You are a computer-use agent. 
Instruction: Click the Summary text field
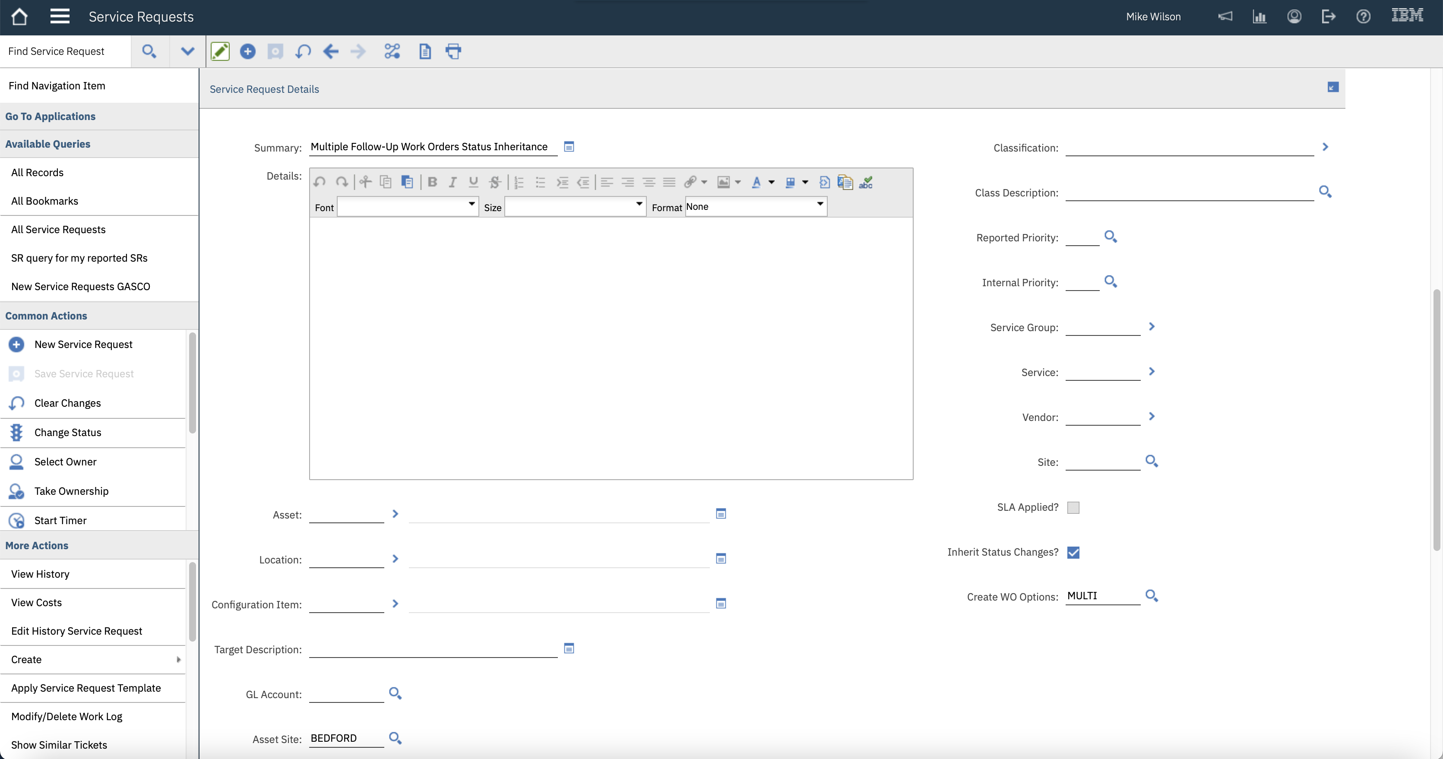pyautogui.click(x=433, y=147)
